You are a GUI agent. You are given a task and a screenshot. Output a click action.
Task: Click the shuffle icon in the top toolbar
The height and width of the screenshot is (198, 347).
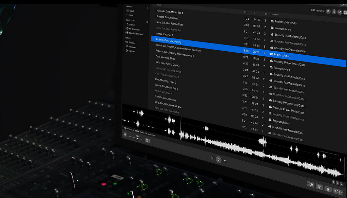tap(340, 12)
